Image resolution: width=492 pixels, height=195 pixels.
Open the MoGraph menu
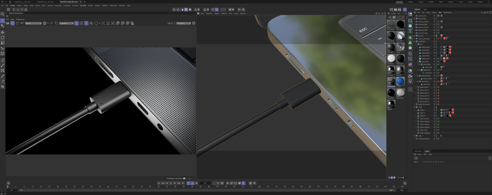click(58, 6)
